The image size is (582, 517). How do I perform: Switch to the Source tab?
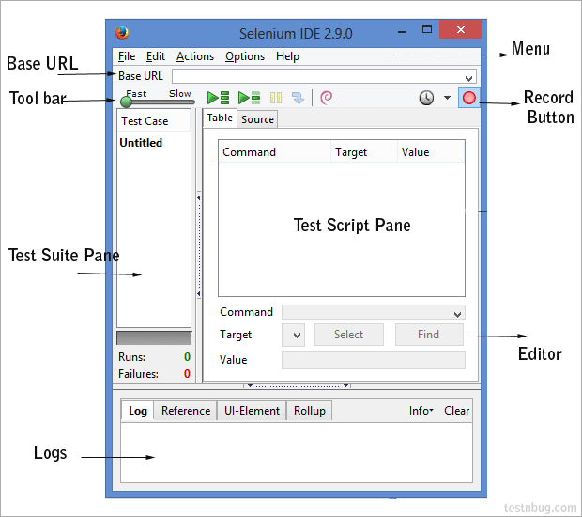pos(257,119)
